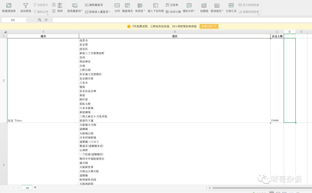Click the fill handle of selected cell D2
Image resolution: width=312 pixels, height=193 pixels.
tap(296, 123)
